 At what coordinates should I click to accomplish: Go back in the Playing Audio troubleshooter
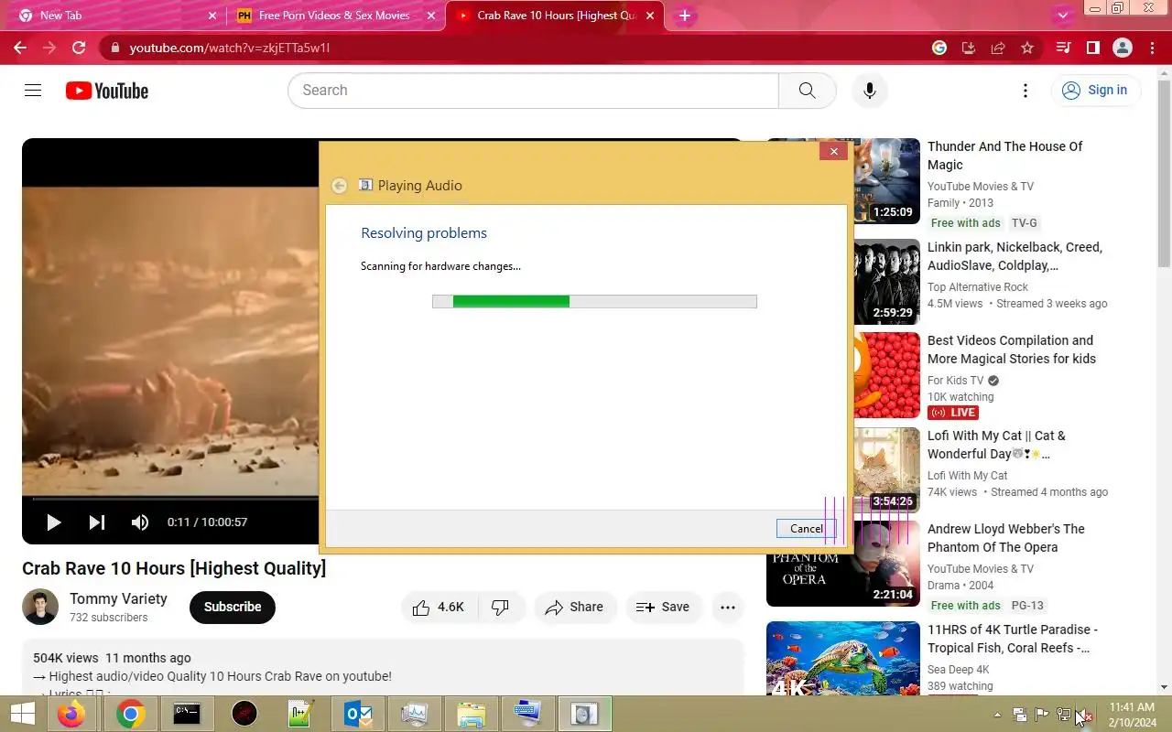[x=339, y=186]
